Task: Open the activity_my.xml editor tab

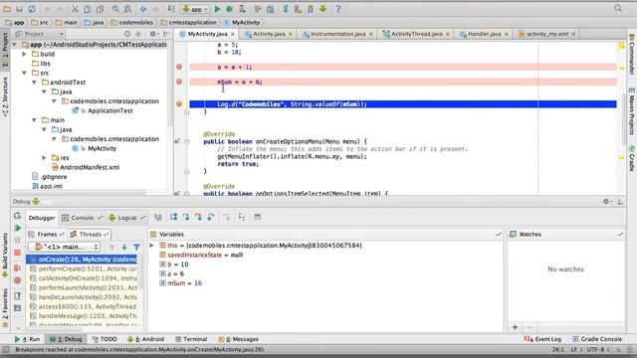Action: [546, 34]
